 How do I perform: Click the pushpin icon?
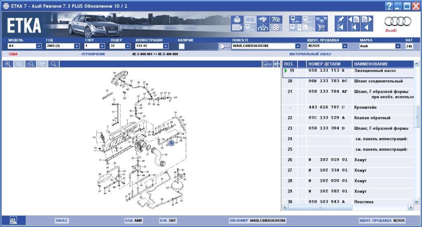(340, 20)
